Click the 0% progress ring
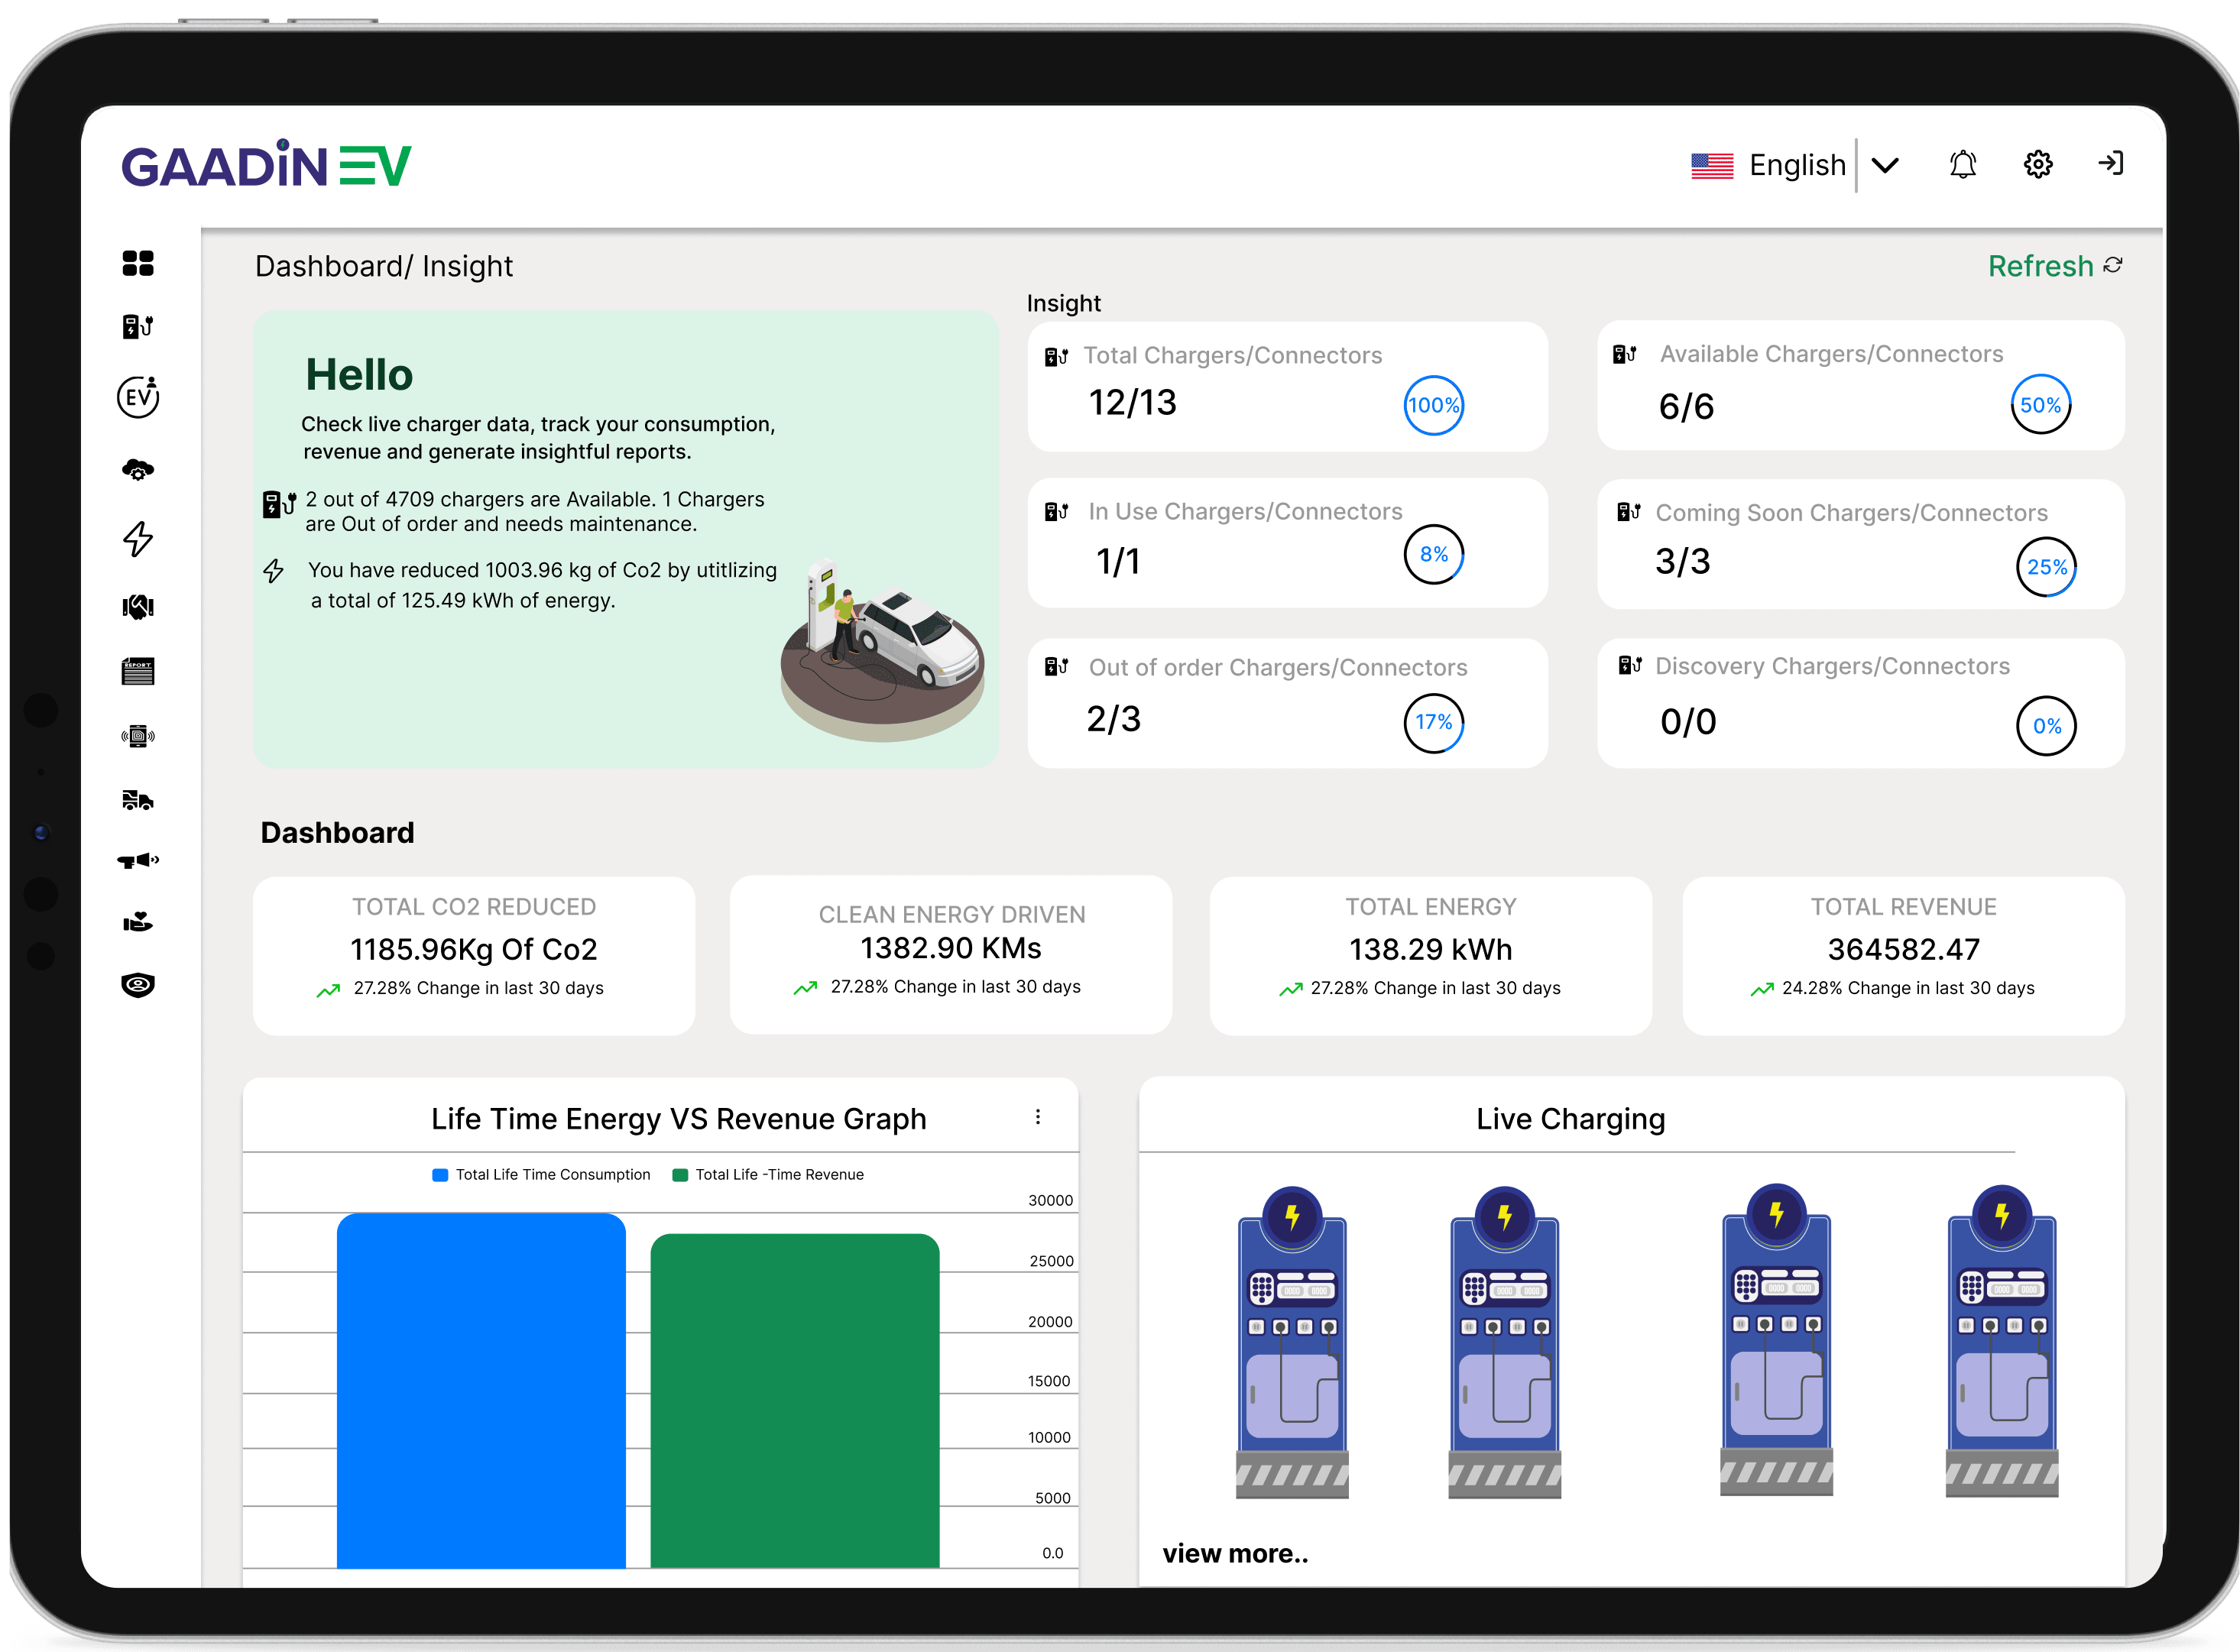Viewport: 2240px width, 1652px height. pyautogui.click(x=2046, y=726)
